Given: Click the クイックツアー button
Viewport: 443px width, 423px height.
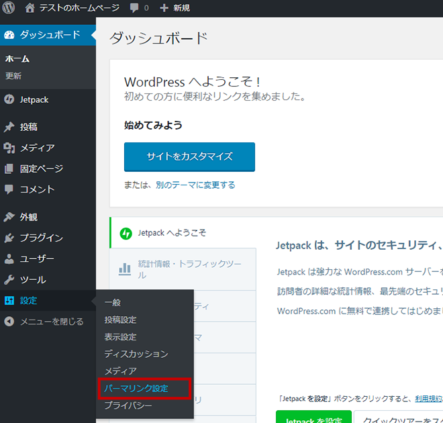Looking at the screenshot, I should (x=398, y=418).
